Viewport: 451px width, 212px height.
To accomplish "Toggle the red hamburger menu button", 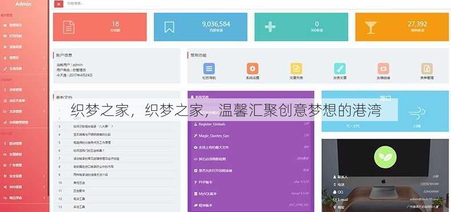I will [59, 4].
